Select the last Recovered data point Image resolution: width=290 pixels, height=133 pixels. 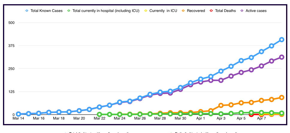tap(282, 97)
